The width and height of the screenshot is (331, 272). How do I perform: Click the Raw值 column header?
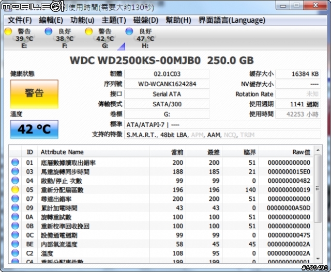(x=286, y=152)
